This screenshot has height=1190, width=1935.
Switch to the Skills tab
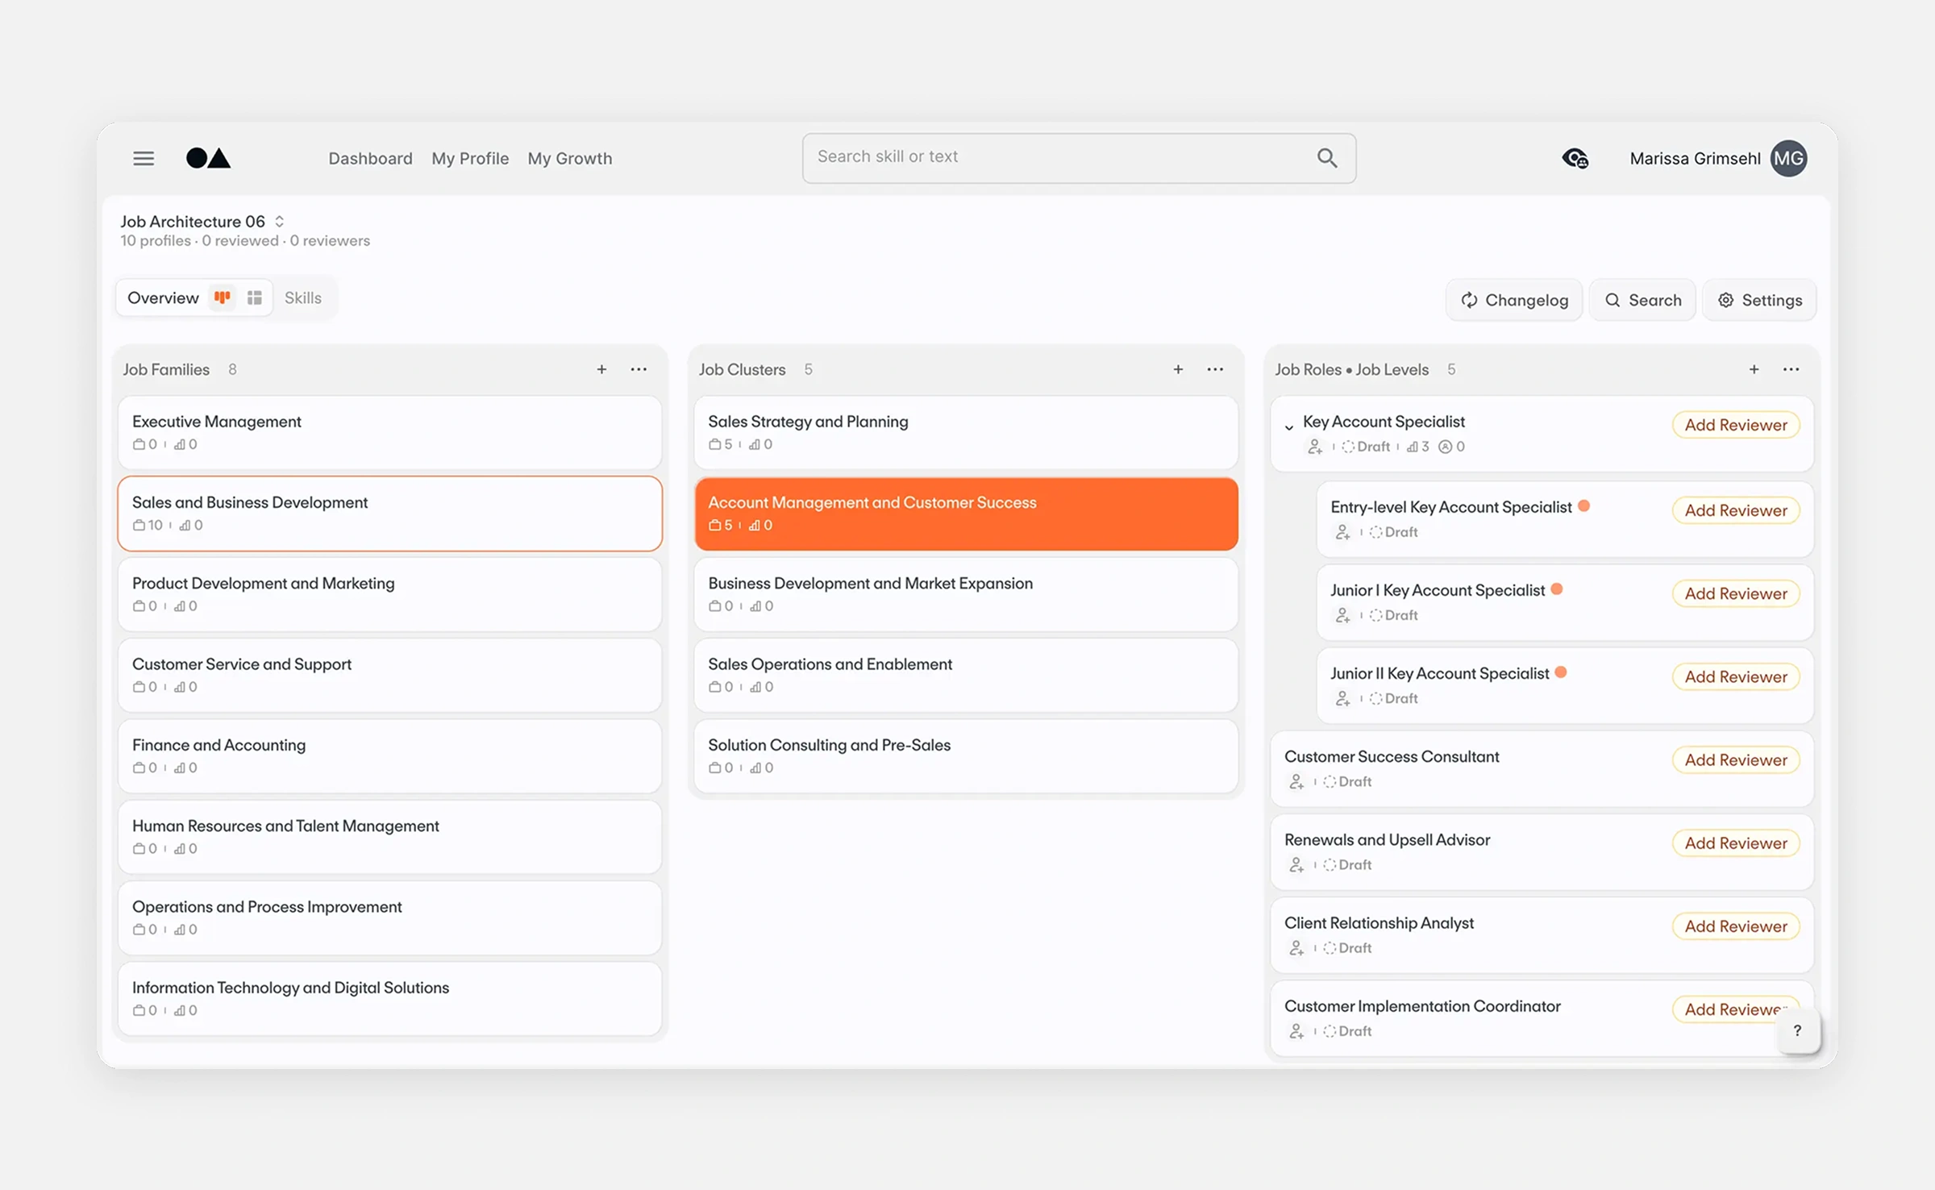click(x=303, y=297)
